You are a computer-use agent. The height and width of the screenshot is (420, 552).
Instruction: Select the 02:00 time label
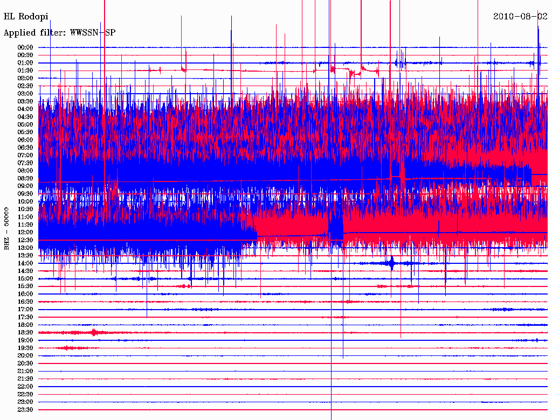25,79
